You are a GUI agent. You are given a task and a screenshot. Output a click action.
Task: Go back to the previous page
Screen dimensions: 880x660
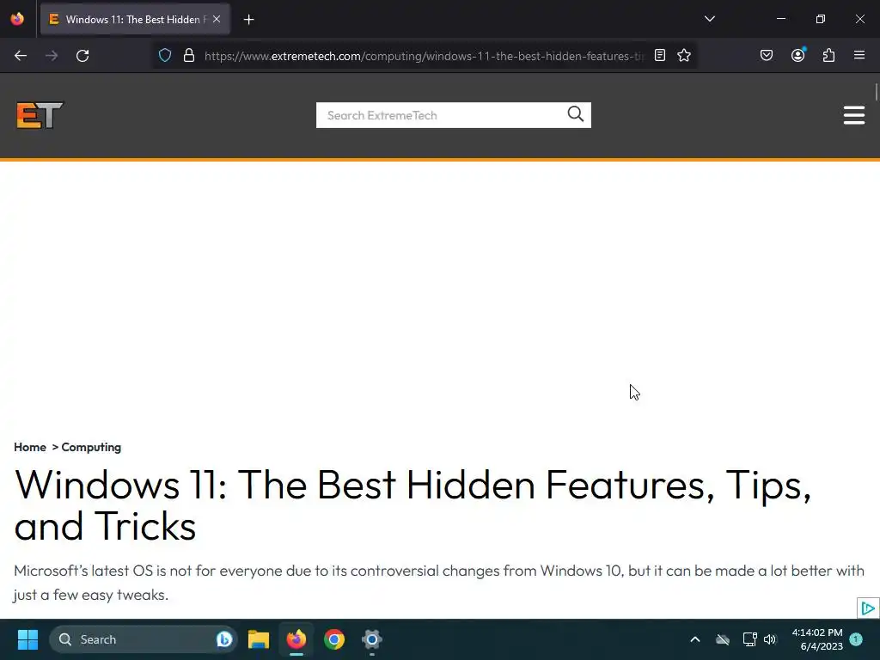tap(21, 56)
